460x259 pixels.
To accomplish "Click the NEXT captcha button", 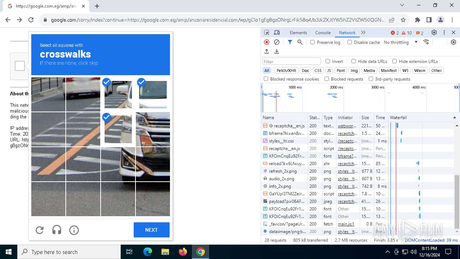I will pos(151,230).
